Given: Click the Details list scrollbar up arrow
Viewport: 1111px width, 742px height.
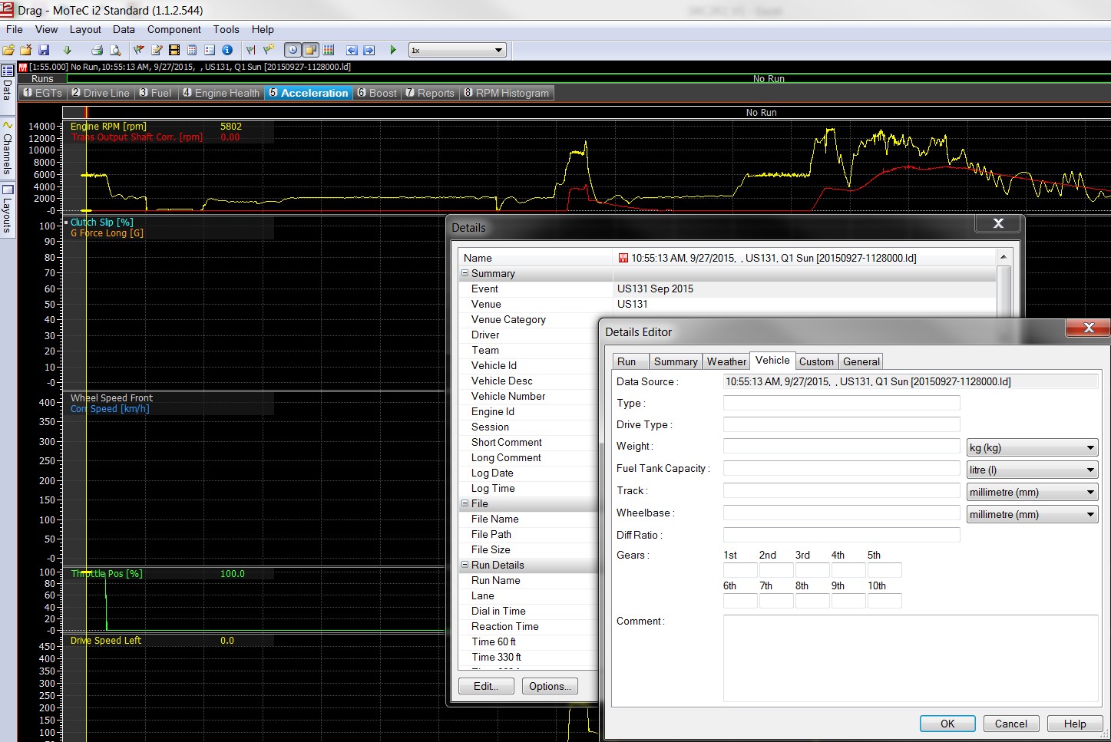Looking at the screenshot, I should (1004, 256).
